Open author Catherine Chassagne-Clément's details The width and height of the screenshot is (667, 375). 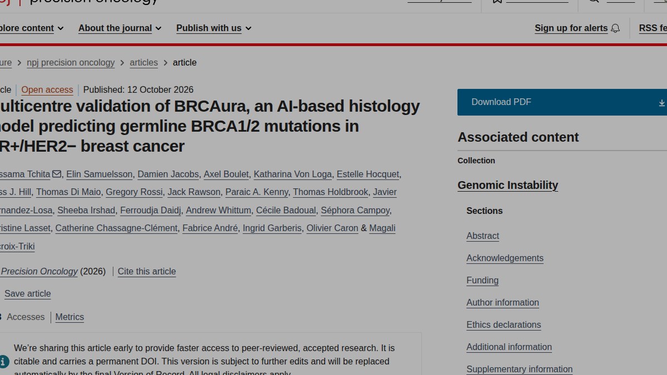(x=117, y=228)
